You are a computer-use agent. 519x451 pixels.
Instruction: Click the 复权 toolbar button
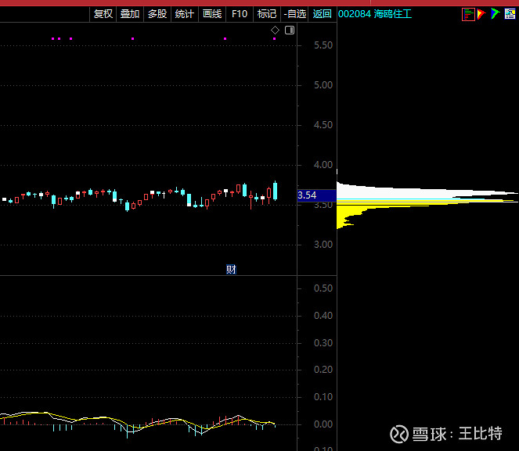coord(103,14)
